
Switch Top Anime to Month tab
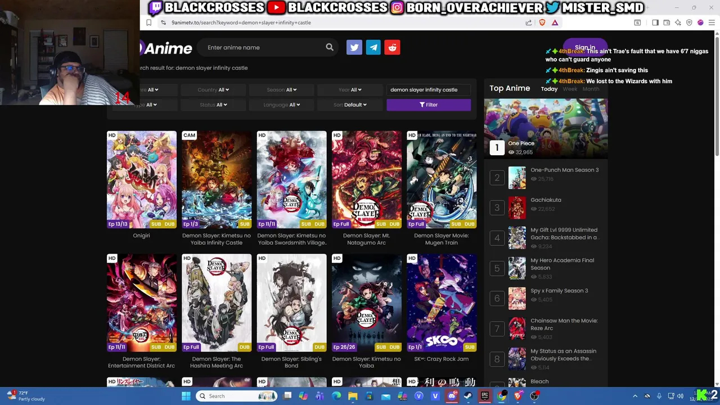point(591,89)
